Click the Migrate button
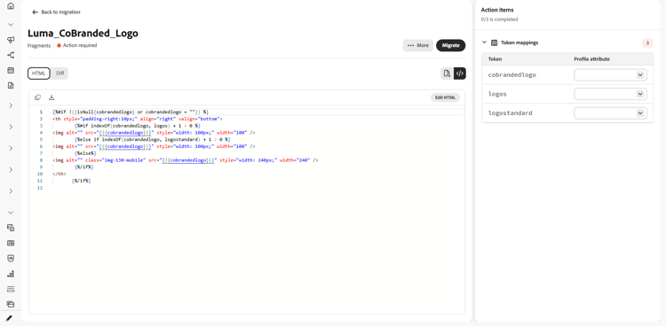The image size is (666, 326). (x=450, y=45)
